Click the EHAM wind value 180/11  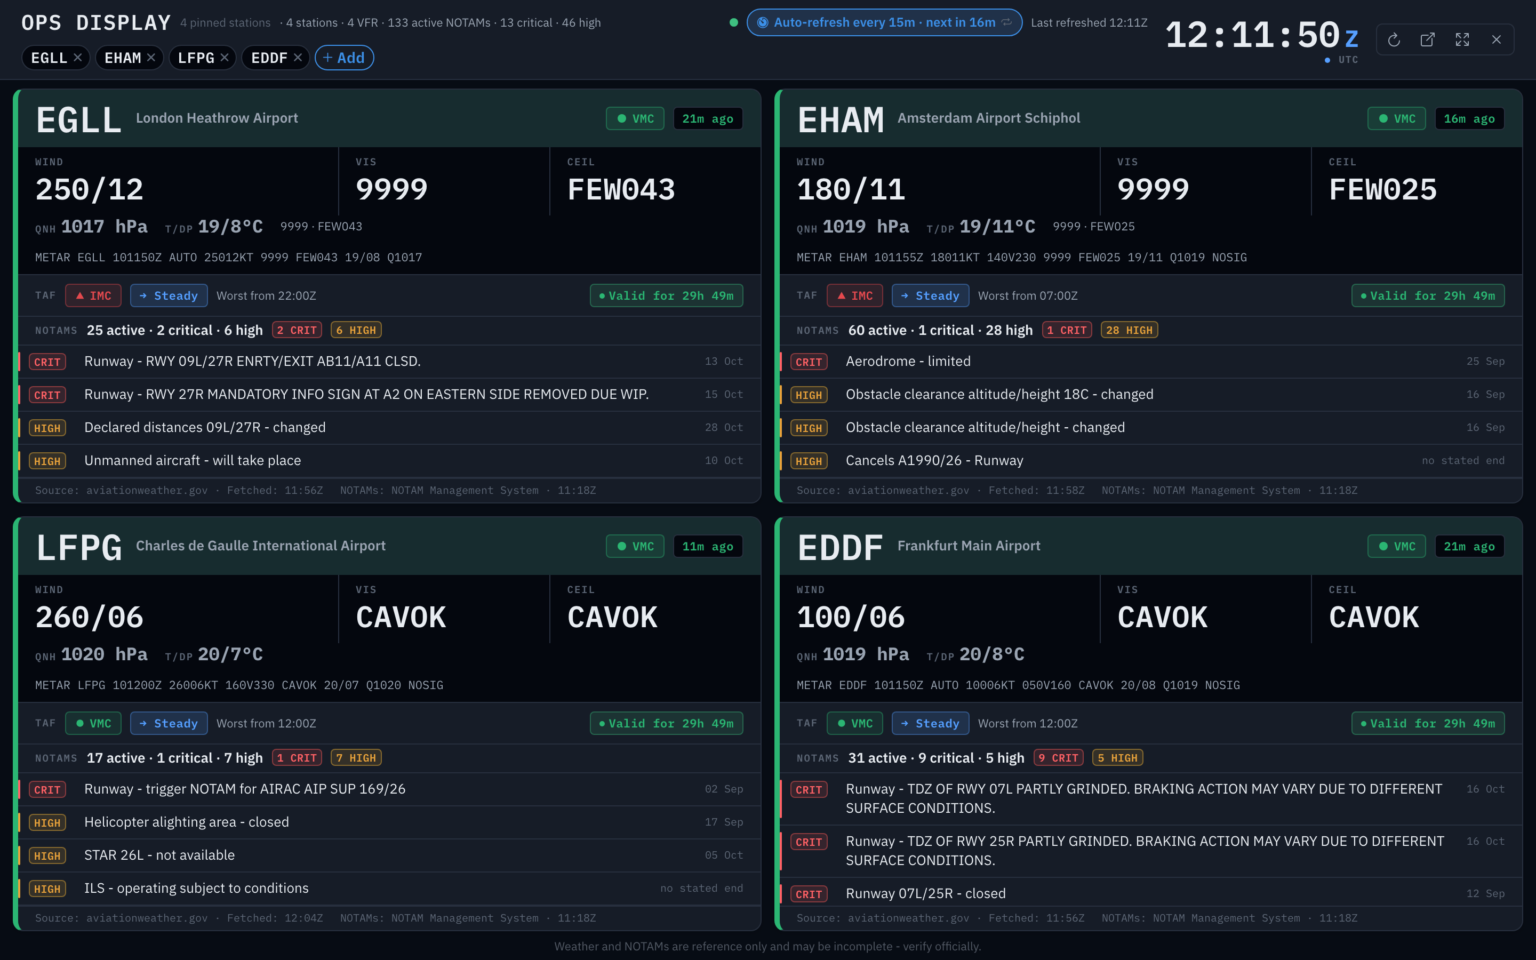coord(851,190)
